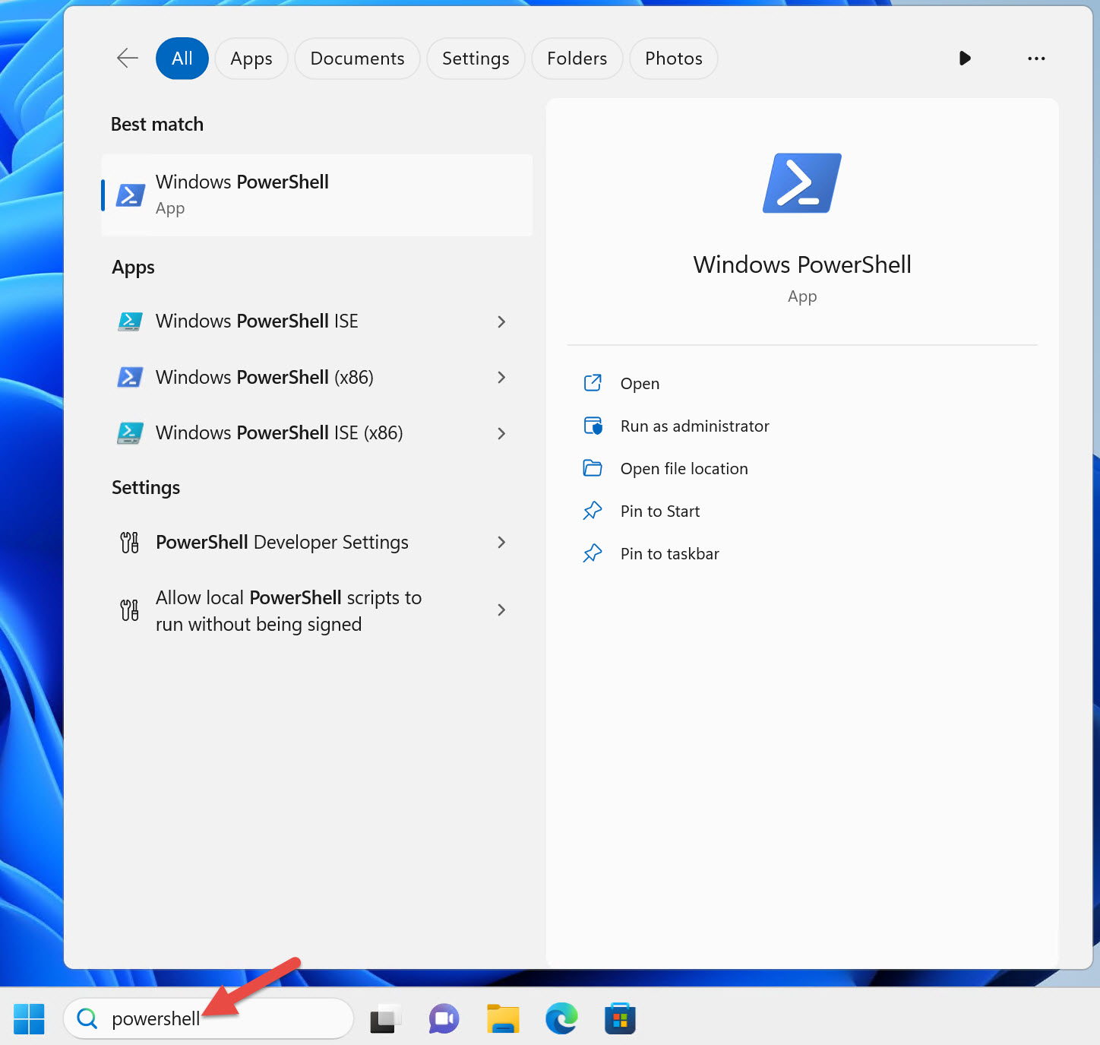Pin Windows PowerShell to Start
The height and width of the screenshot is (1045, 1100).
(x=659, y=511)
